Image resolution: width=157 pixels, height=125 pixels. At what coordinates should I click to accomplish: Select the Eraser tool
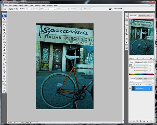tap(4, 47)
